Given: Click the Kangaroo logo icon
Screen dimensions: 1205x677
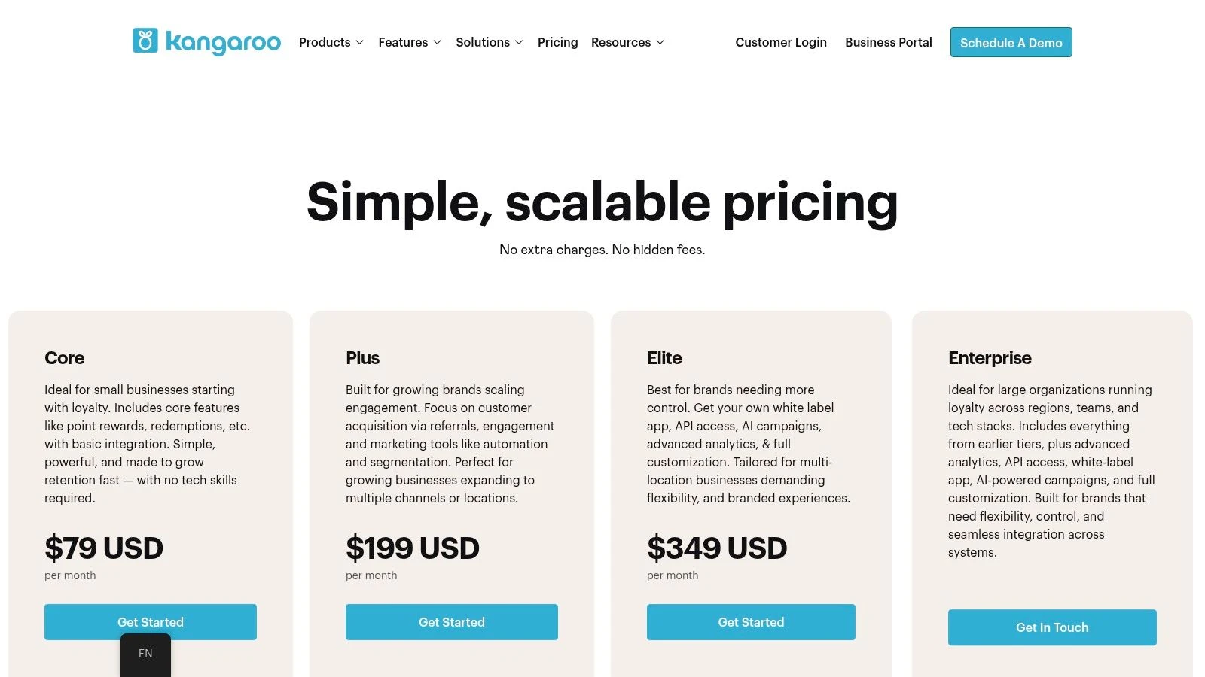Looking at the screenshot, I should pos(145,41).
